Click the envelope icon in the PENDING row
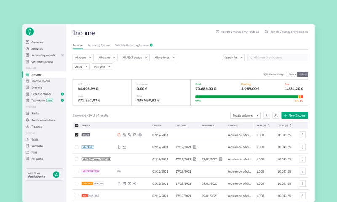Screen dimensions: 337x202 129,183
